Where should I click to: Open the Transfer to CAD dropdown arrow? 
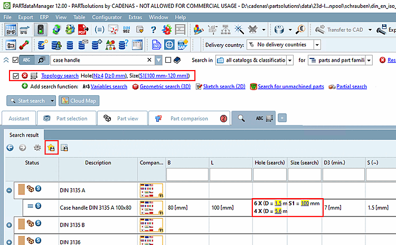pos(370,30)
